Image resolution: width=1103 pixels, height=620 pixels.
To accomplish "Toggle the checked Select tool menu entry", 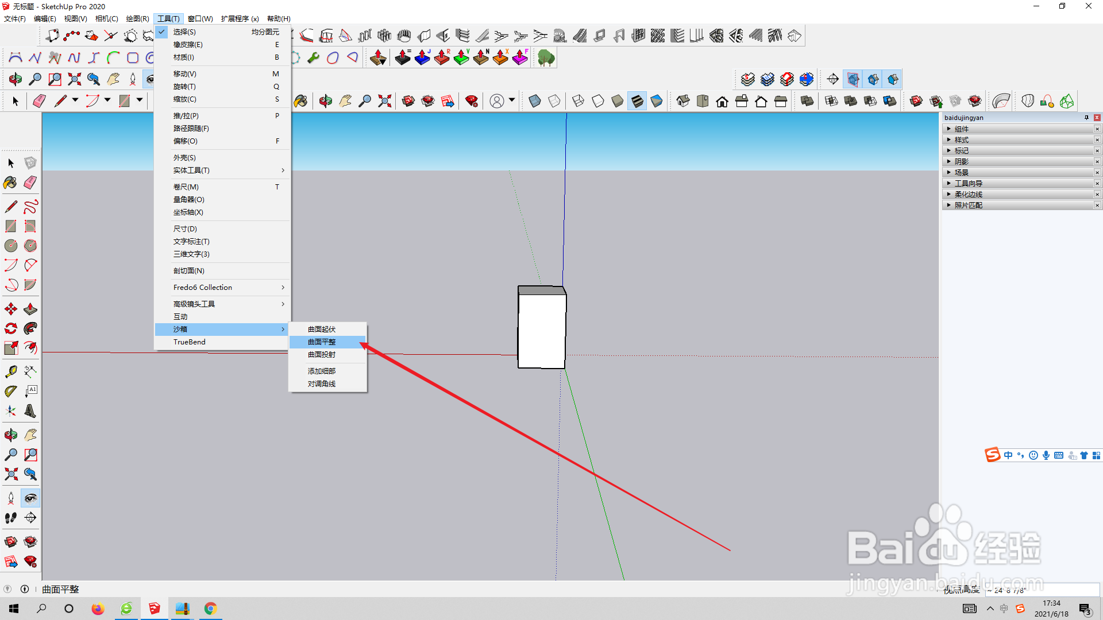I will [x=222, y=32].
